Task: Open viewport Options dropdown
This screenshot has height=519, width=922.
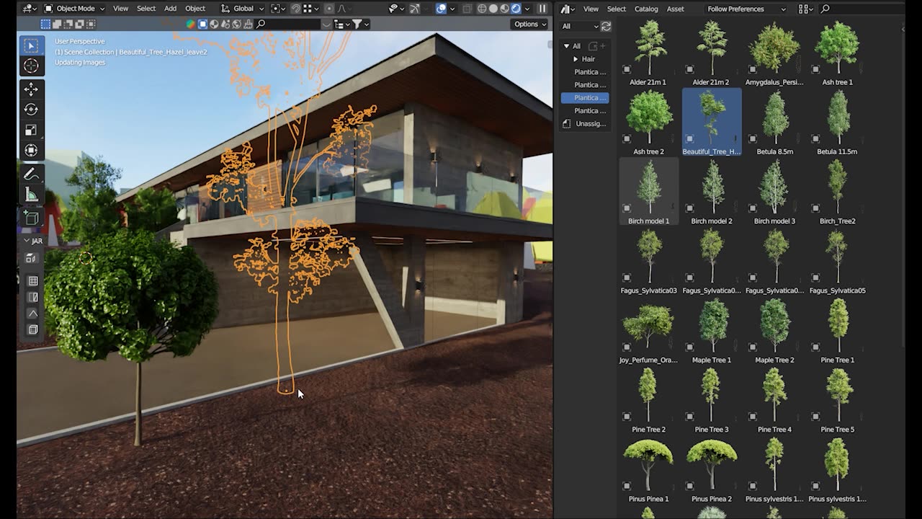Action: [529, 24]
